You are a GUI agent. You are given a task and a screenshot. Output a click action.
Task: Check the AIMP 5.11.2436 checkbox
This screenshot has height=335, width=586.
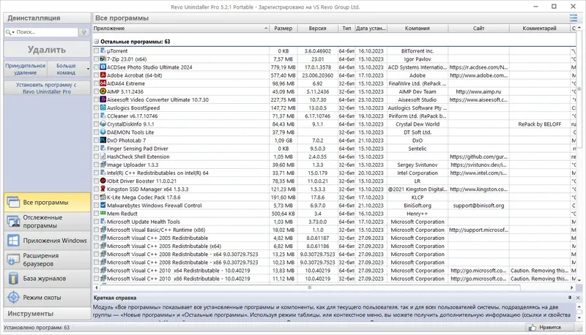point(97,91)
